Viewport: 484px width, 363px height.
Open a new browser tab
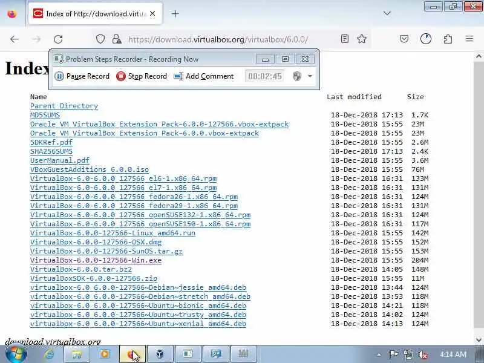point(175,14)
